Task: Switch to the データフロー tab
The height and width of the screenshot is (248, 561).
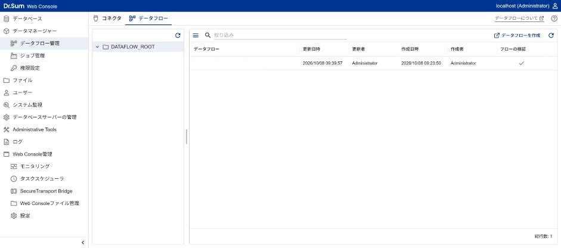Action: 148,18
